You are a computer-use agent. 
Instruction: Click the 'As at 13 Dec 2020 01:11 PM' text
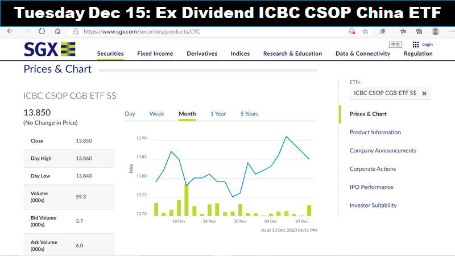pos(289,230)
